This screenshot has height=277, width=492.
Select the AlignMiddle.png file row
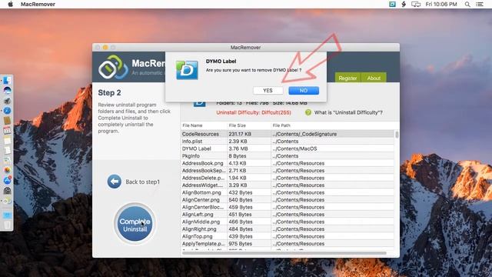288,222
